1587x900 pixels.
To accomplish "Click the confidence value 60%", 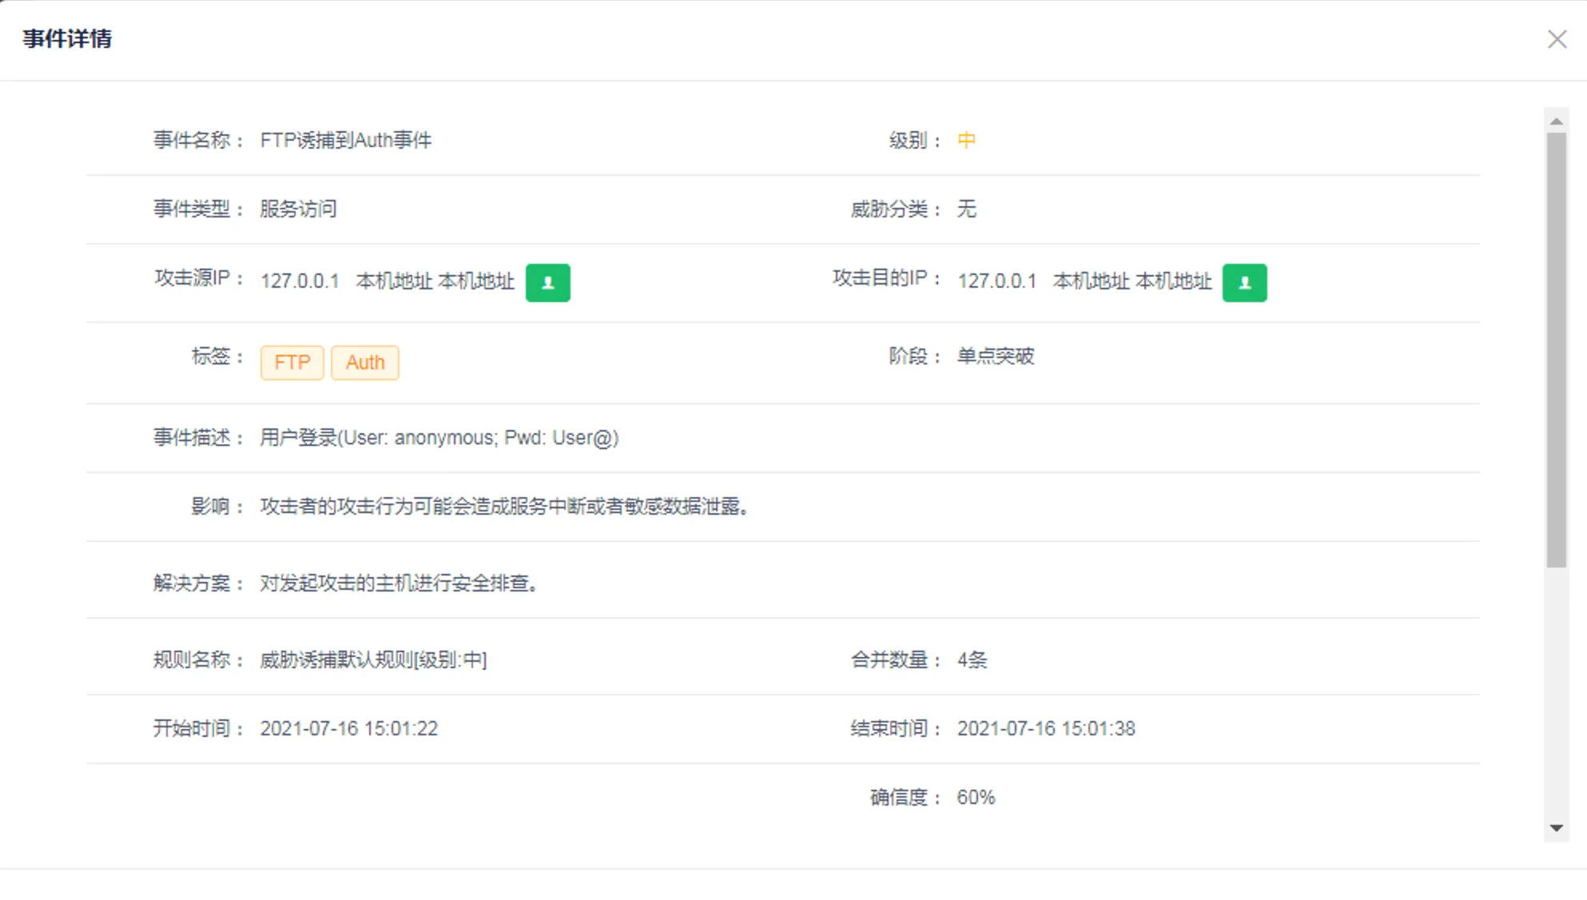I will point(976,798).
